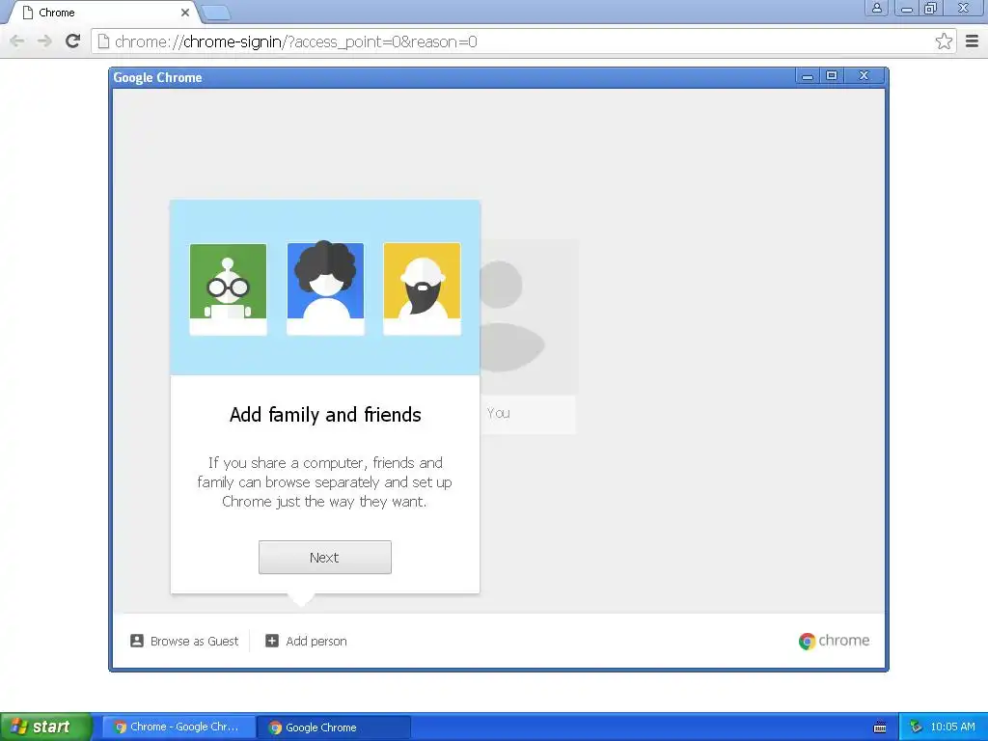The width and height of the screenshot is (988, 741).
Task: Close the Chrome tab
Action: pyautogui.click(x=185, y=13)
